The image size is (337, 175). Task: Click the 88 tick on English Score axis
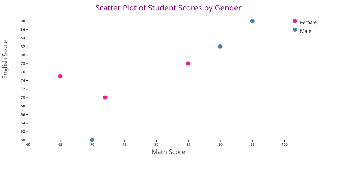22,21
